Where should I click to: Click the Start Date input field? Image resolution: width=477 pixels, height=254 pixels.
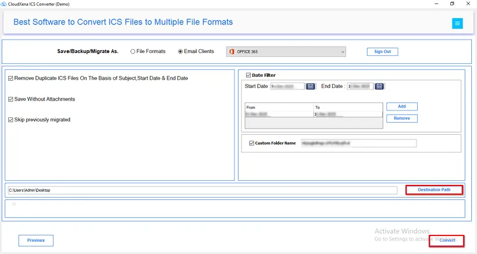click(287, 87)
